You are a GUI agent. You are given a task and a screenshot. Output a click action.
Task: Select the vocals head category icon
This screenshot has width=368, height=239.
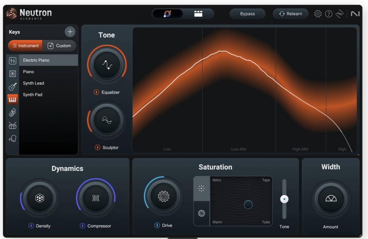[x=13, y=139]
